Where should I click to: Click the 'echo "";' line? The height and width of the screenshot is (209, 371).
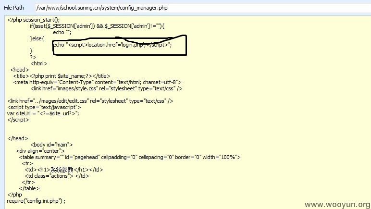[x=62, y=32]
